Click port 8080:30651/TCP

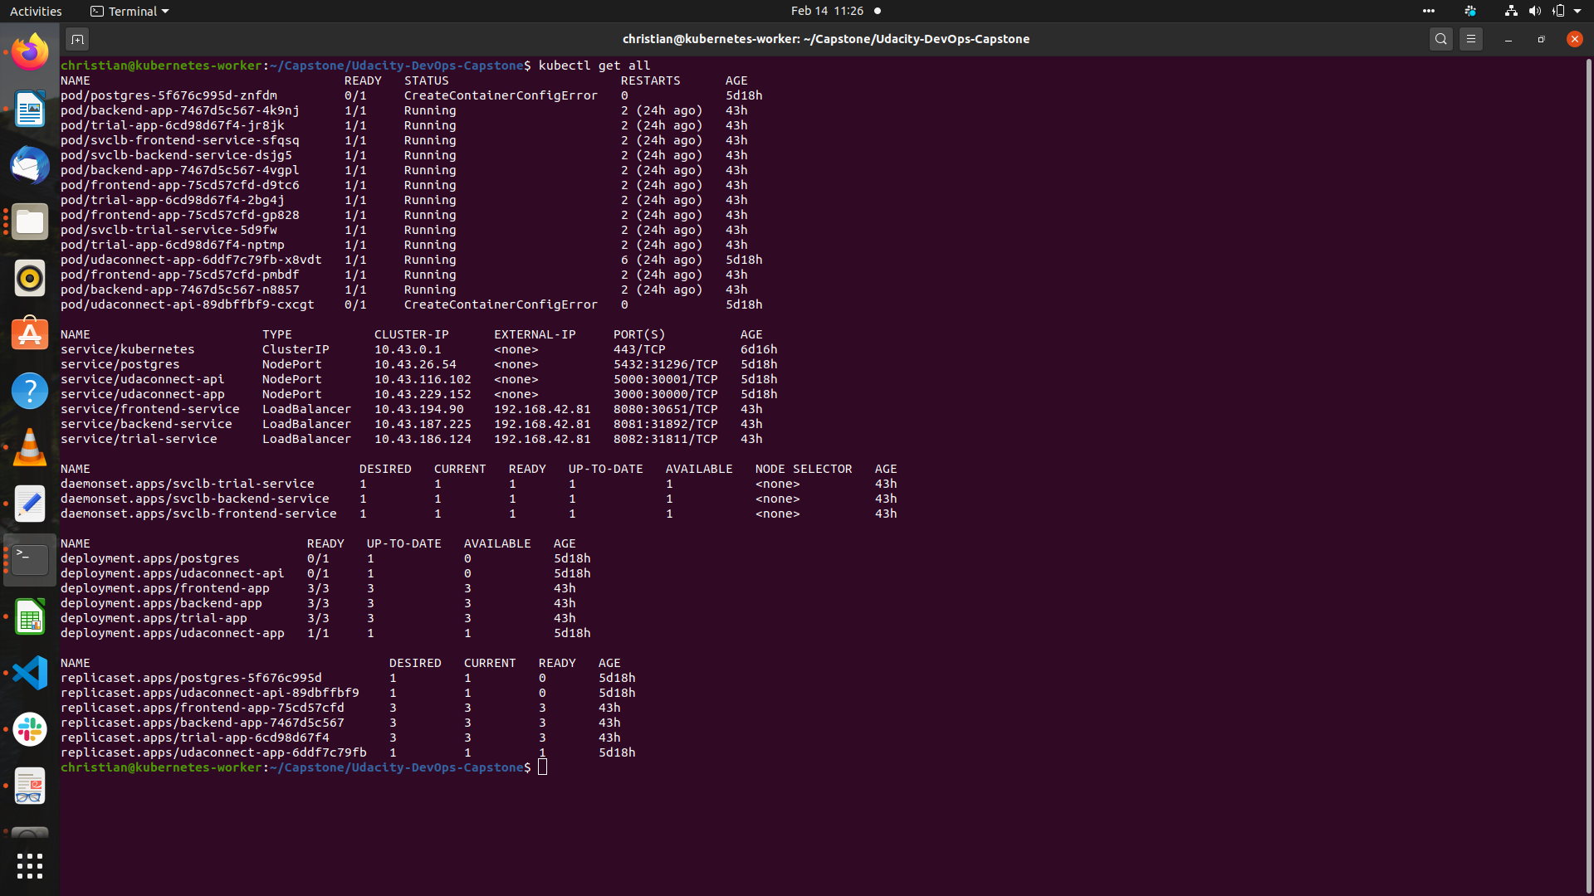pyautogui.click(x=666, y=409)
